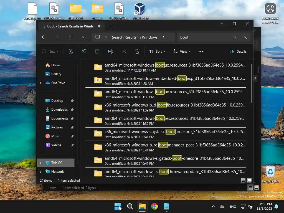Screen dimensions: 284x213
Task: Open the View dropdown
Action: [182, 51]
